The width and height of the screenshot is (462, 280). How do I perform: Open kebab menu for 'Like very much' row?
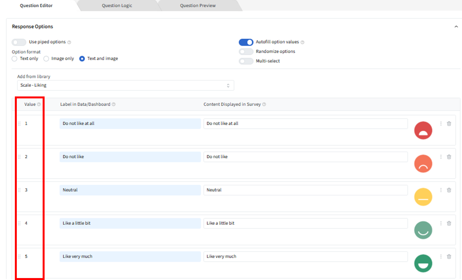(441, 256)
